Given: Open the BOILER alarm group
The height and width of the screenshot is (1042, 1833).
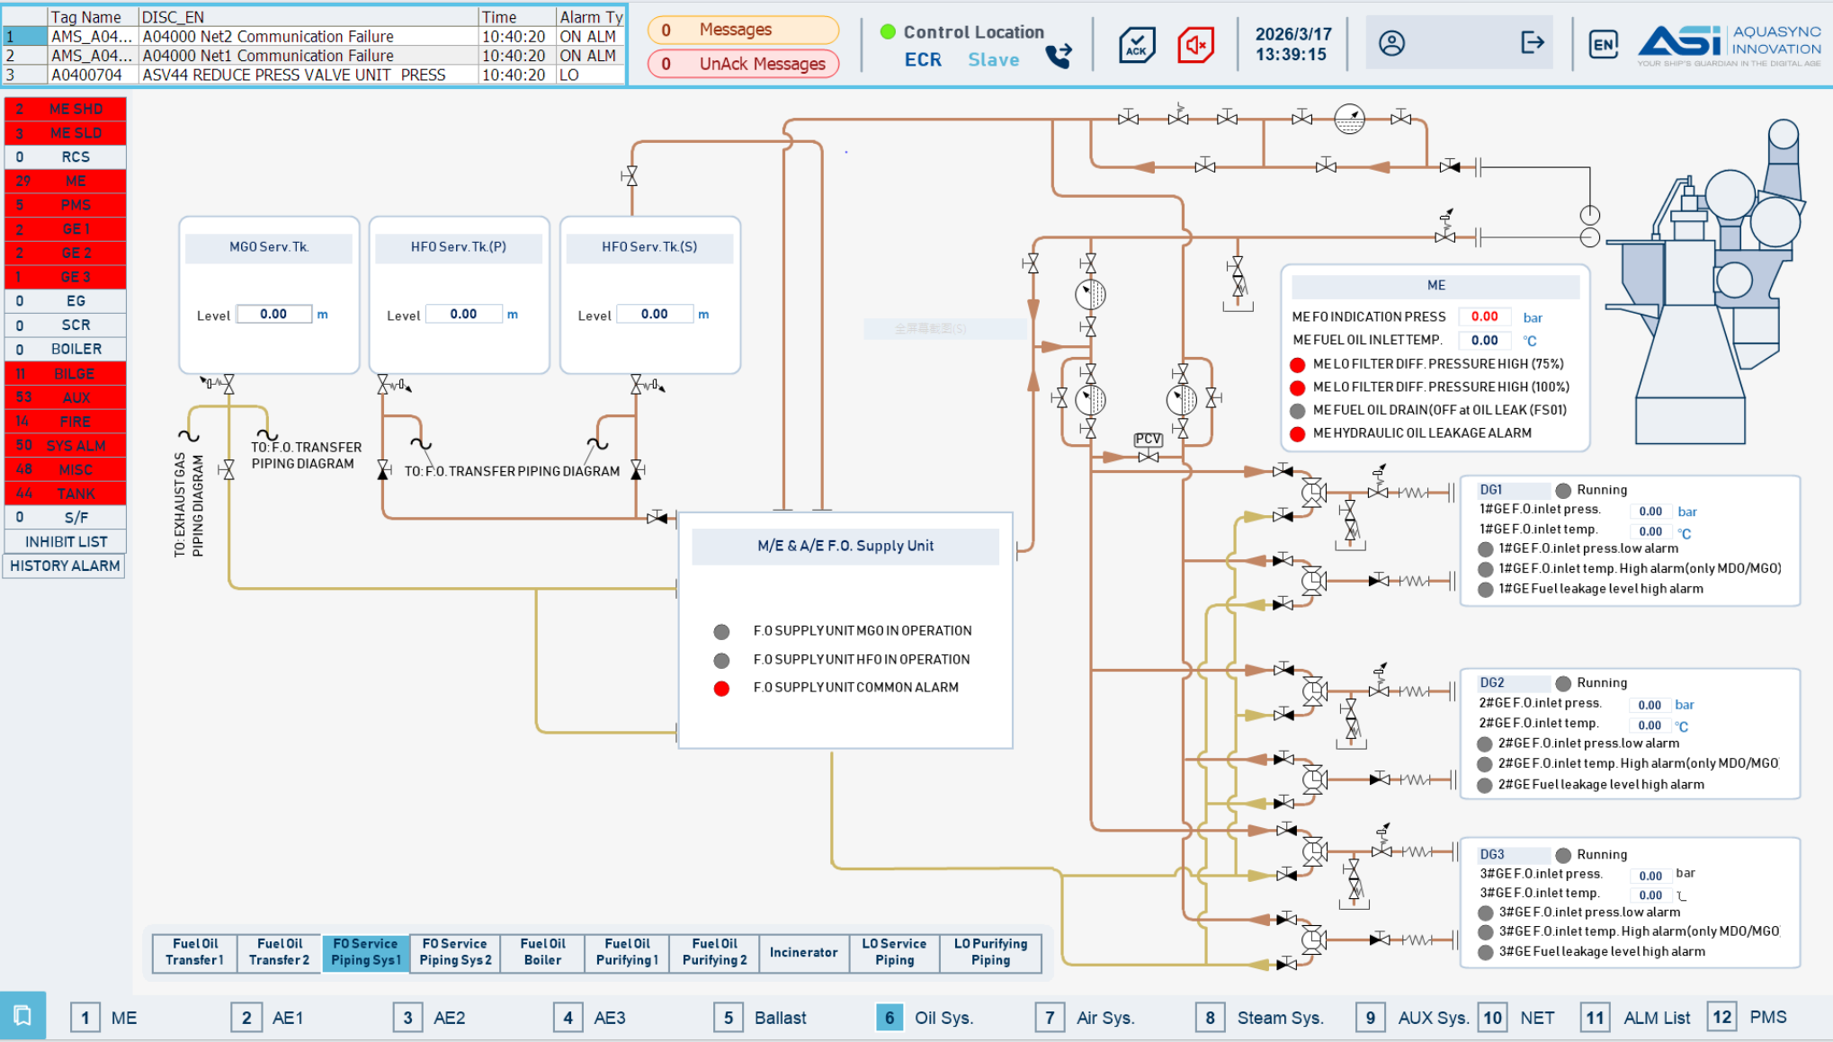Looking at the screenshot, I should pyautogui.click(x=66, y=349).
